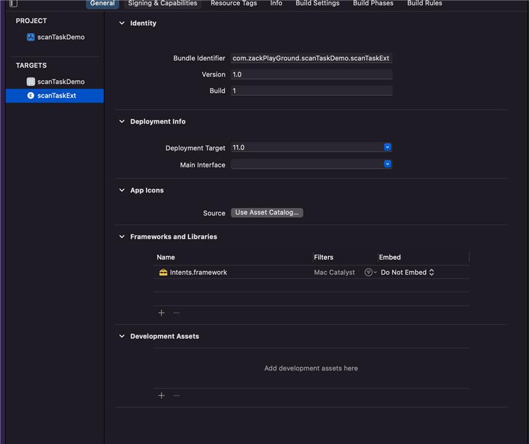Open the Build Phases tab
Screen dimensions: 529x444
coord(373,3)
